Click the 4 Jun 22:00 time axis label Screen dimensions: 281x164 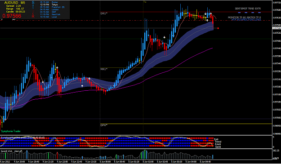pyautogui.click(x=62, y=162)
